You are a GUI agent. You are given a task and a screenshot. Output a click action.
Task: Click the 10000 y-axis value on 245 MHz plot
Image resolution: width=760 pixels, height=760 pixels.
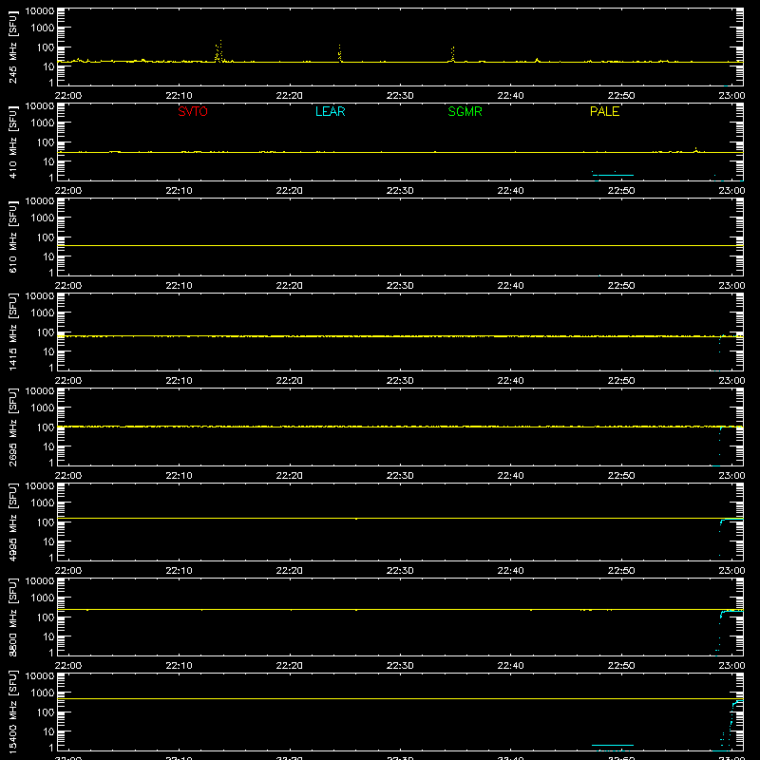coord(40,11)
